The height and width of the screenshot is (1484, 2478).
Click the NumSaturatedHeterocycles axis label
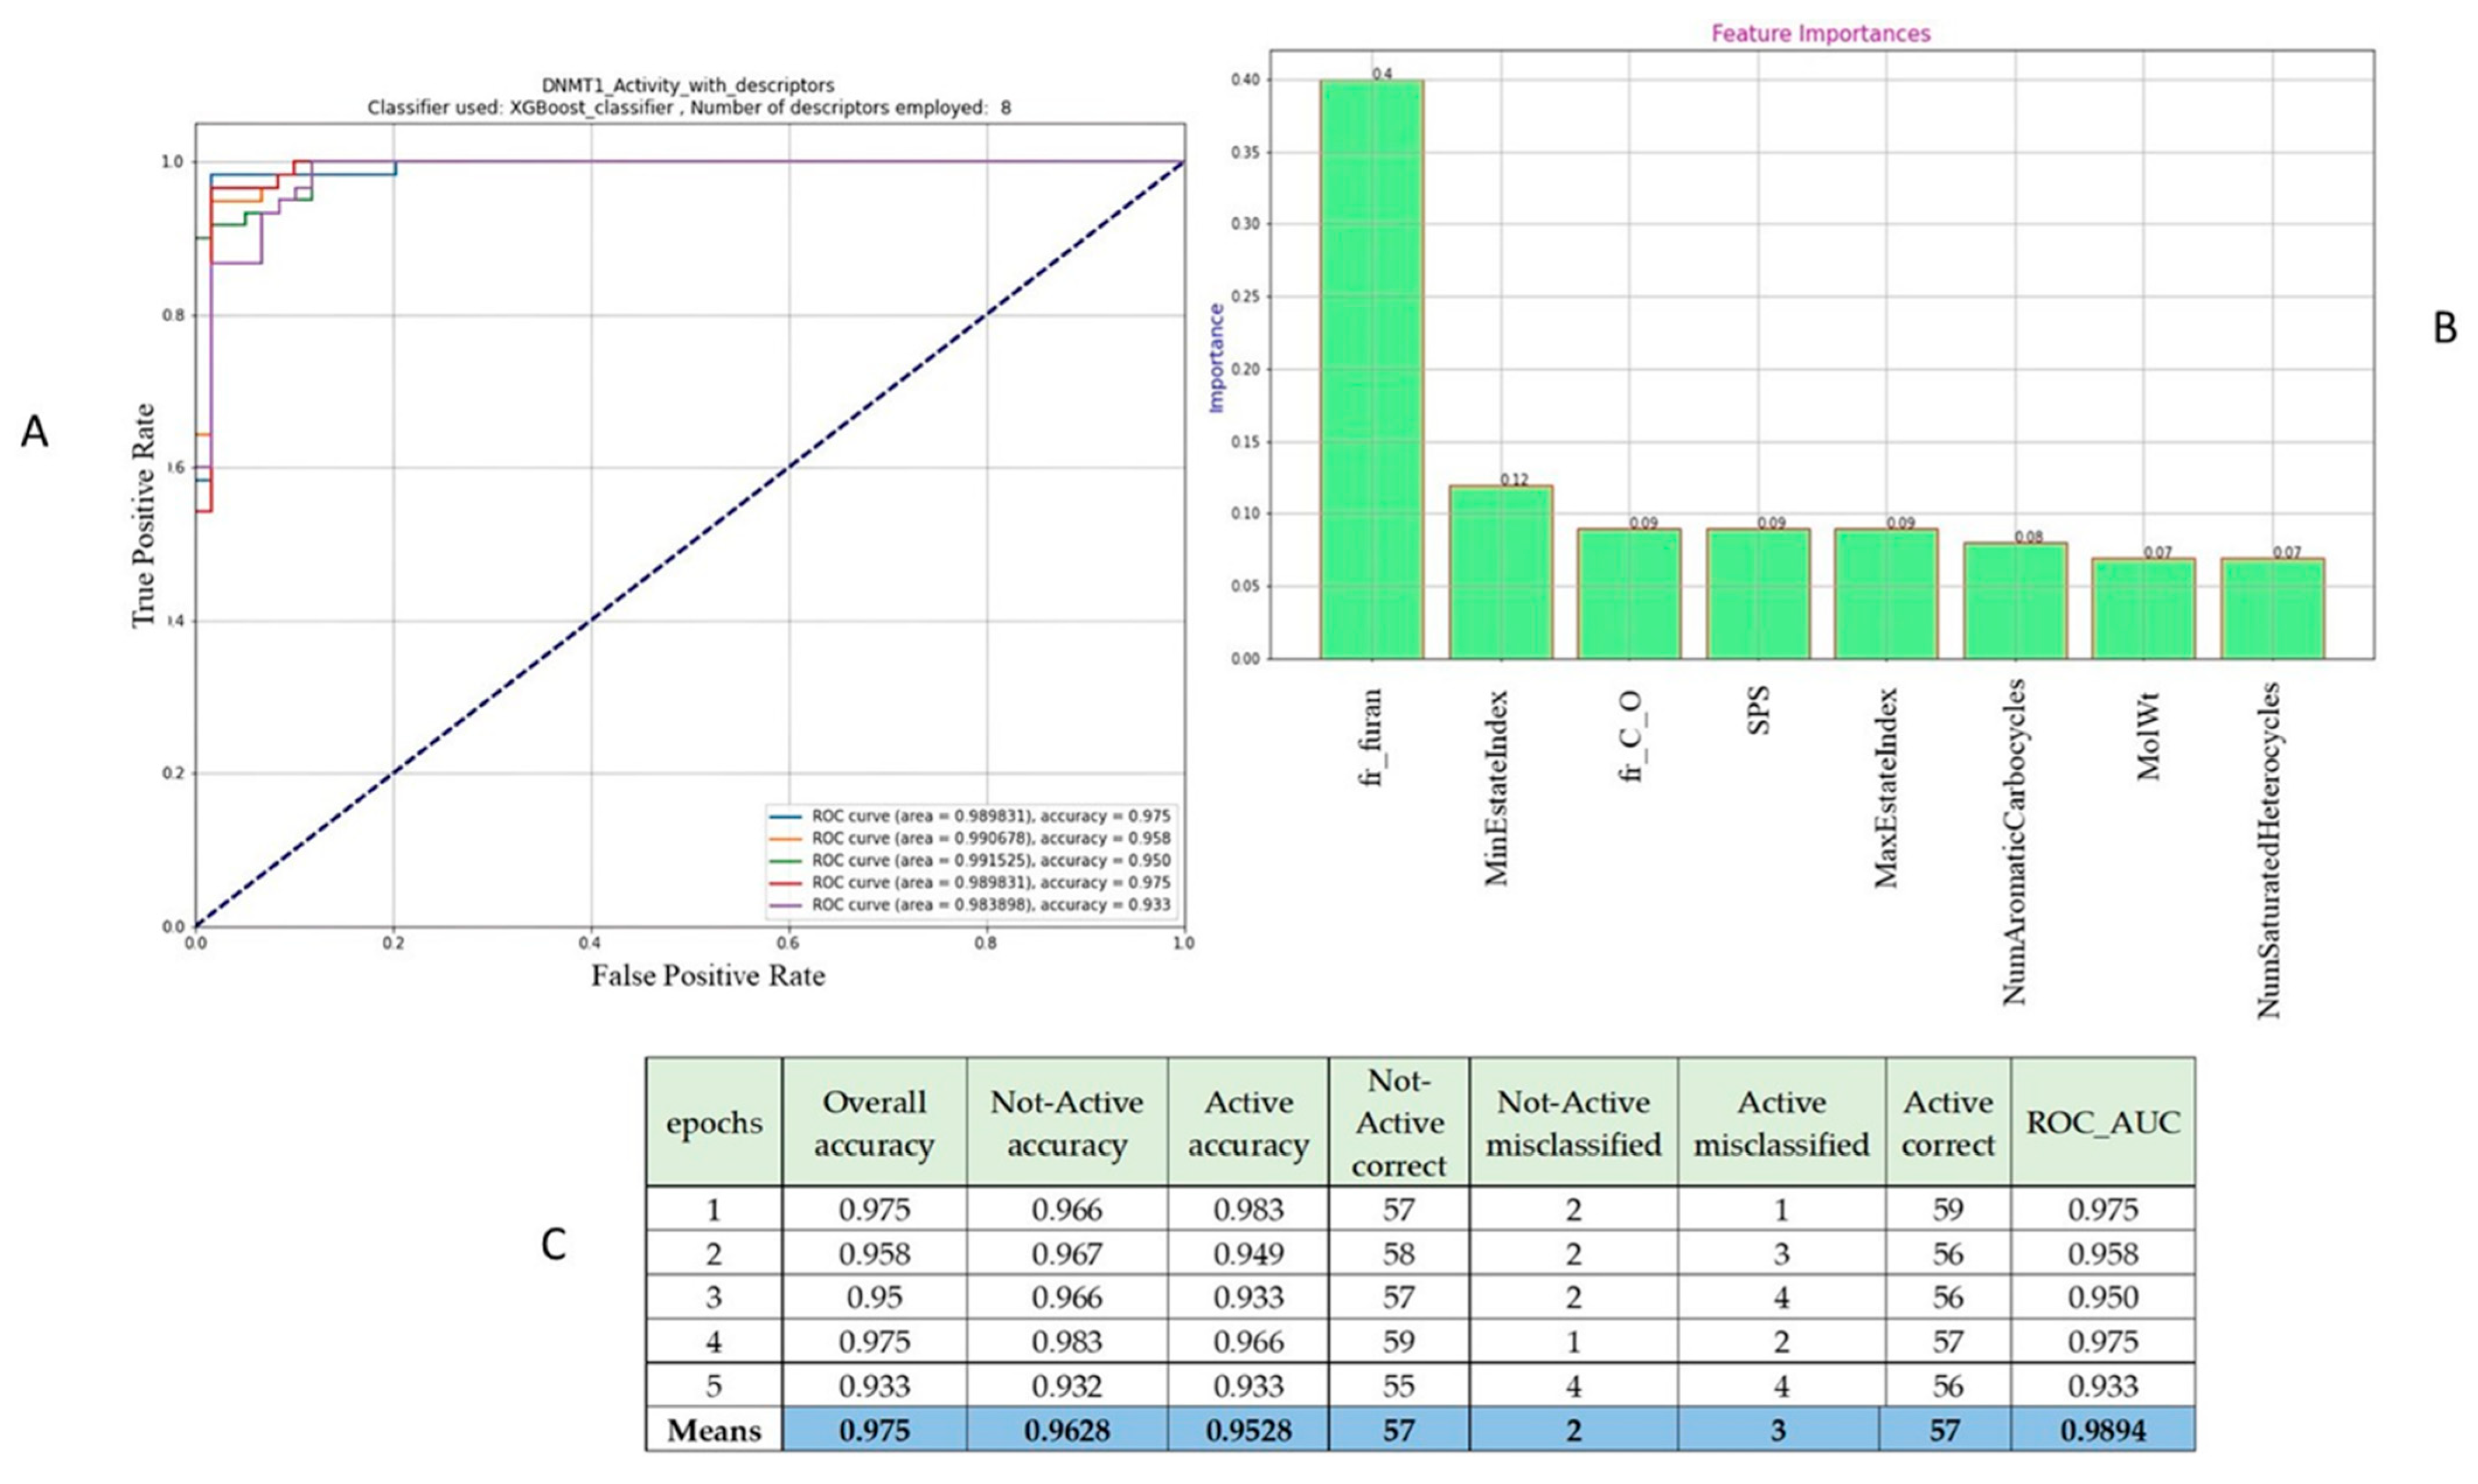[x=2268, y=850]
